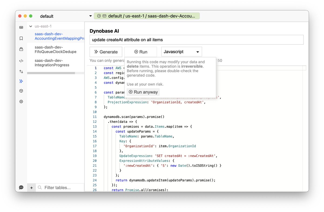Click code line 11 dynamodb.scan(params).promise()
324x212 pixels.
coord(134,117)
